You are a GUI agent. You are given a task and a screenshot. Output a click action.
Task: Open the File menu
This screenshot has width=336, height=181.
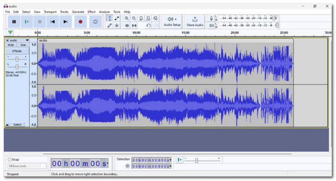pos(8,12)
